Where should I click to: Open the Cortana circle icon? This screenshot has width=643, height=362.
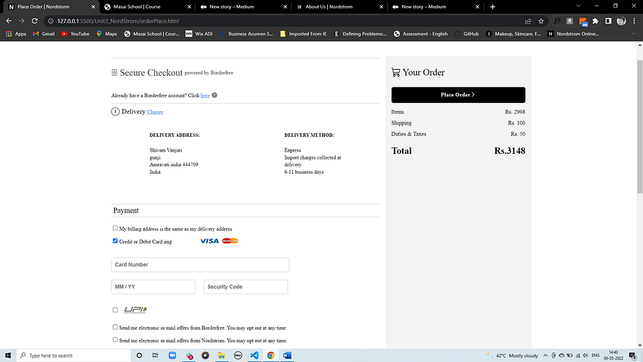click(139, 355)
